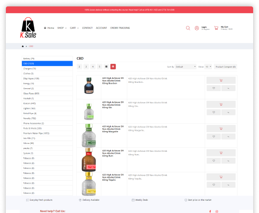Expand the SHOP menu
Viewport: 259px width, 213px height.
(x=62, y=28)
